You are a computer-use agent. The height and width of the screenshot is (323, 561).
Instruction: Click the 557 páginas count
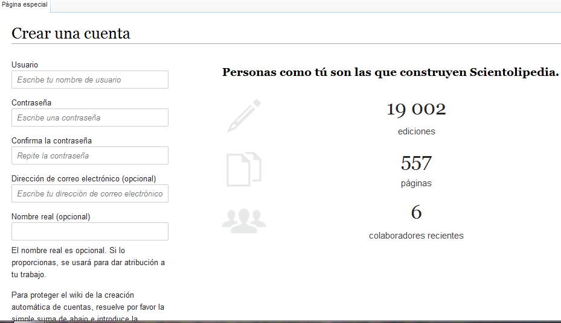coord(416,163)
